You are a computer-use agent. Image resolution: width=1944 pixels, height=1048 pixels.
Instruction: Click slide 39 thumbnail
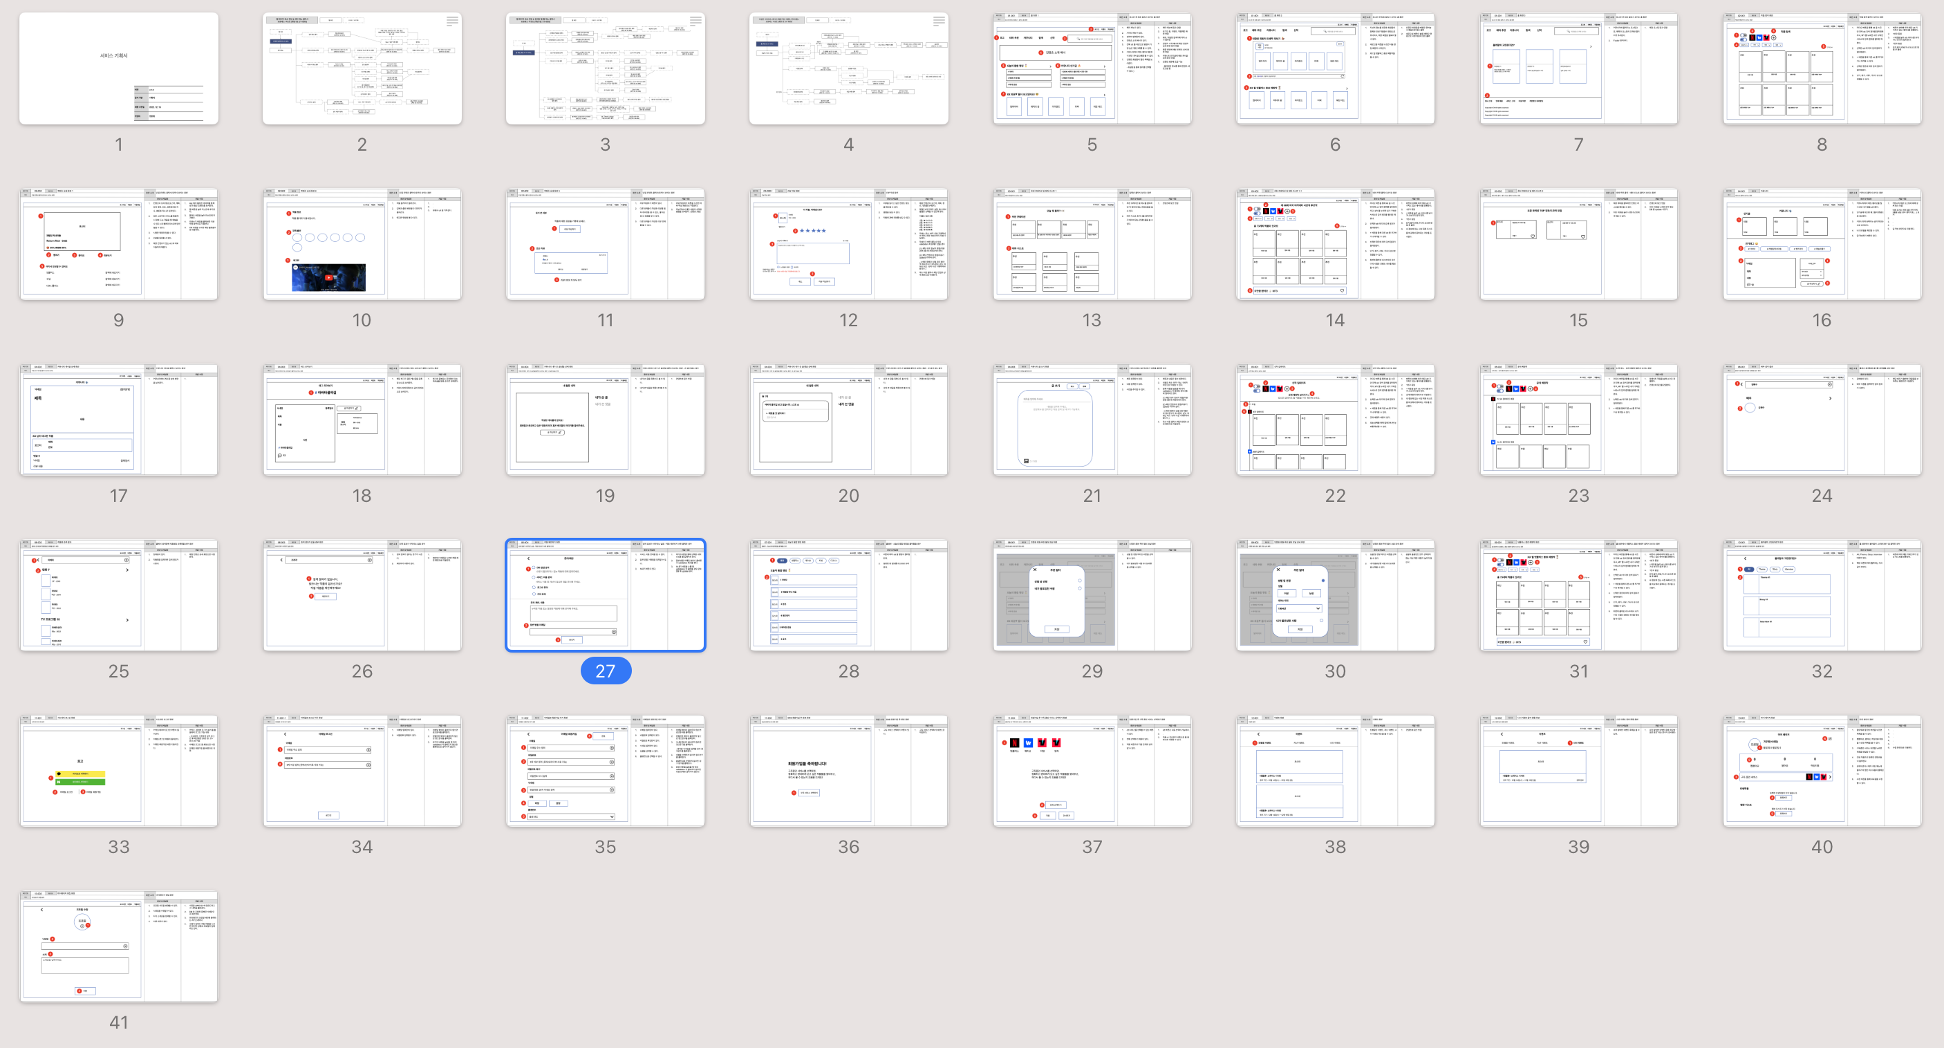click(x=1579, y=771)
